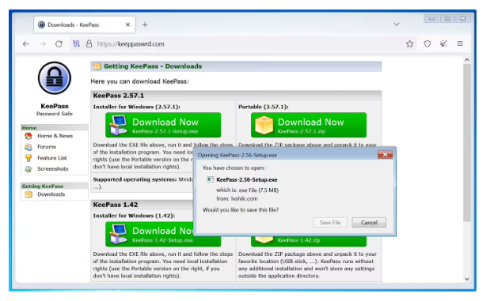
Task: Open the Screenshots sidebar link
Action: (52, 169)
